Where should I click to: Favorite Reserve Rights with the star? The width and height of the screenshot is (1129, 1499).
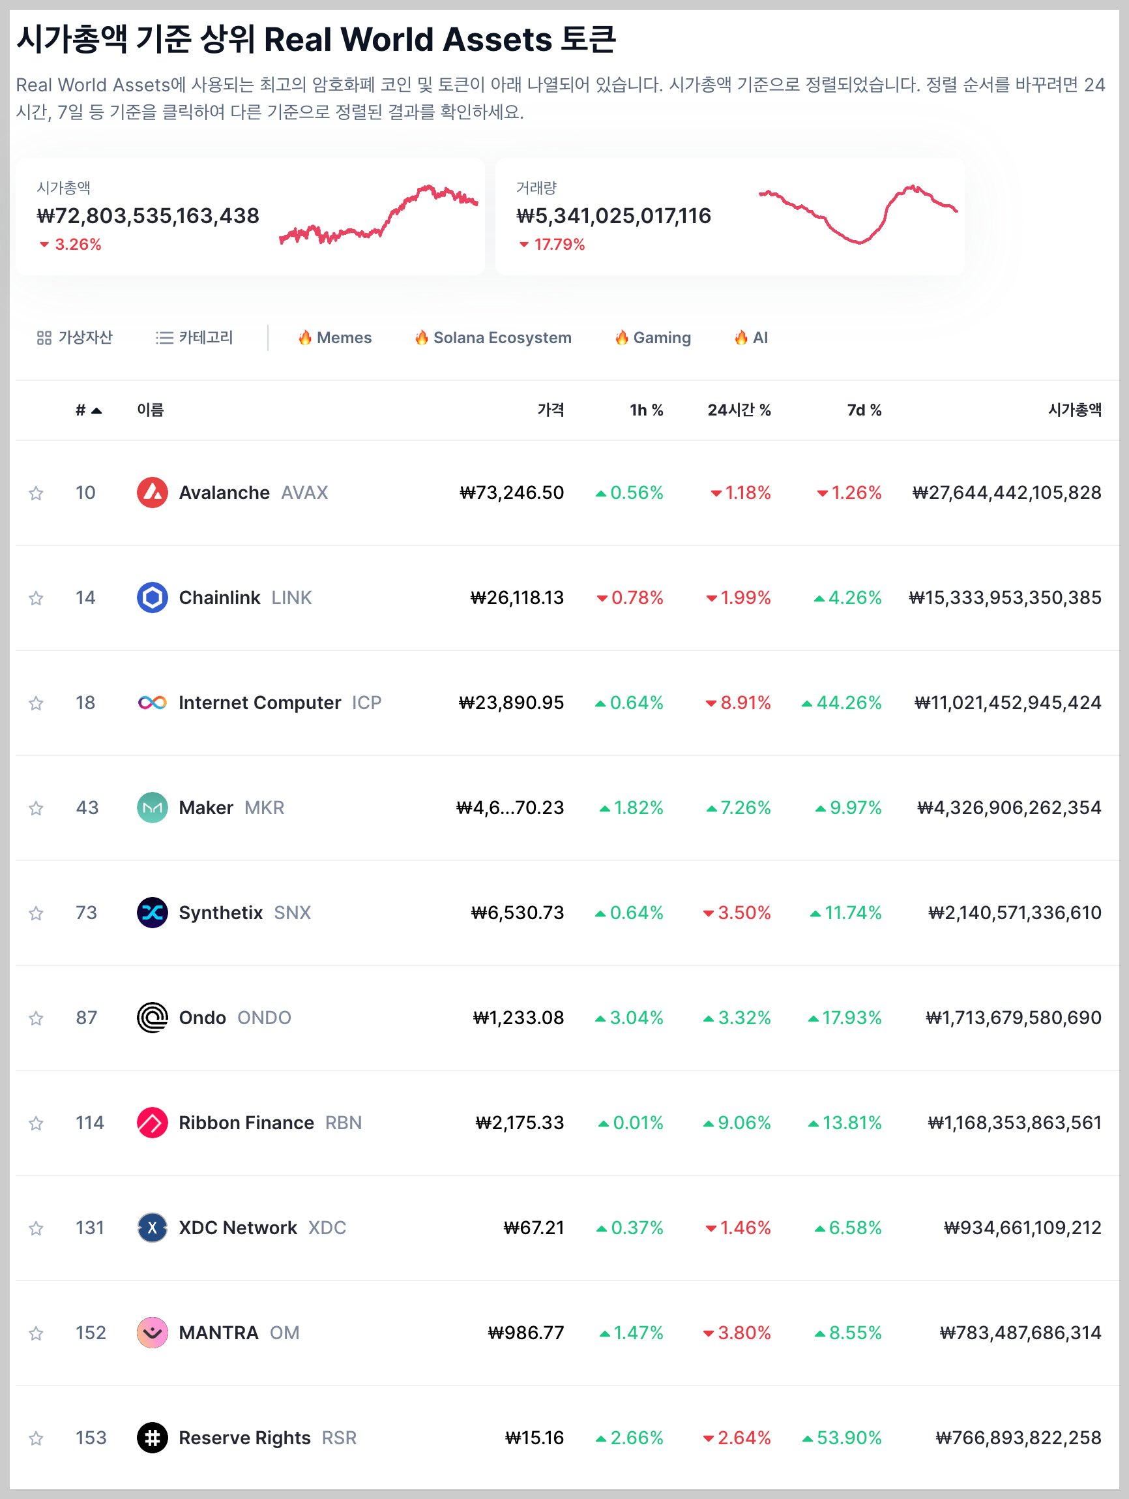coord(36,1438)
